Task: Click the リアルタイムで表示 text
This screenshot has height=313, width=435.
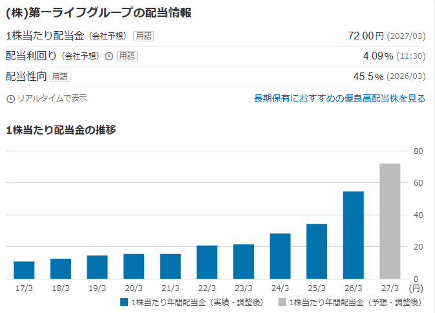Action: pyautogui.click(x=52, y=98)
